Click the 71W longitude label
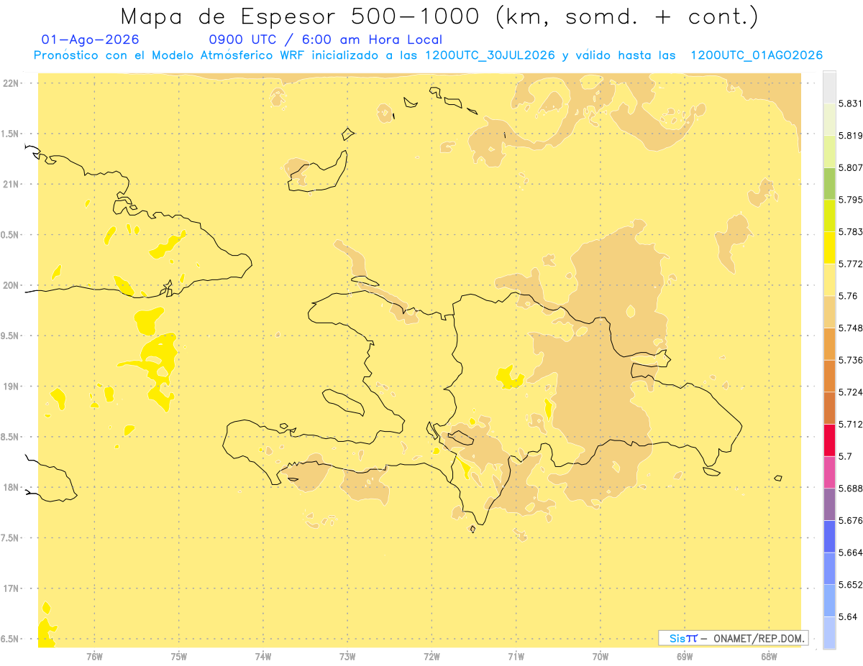The image size is (863, 666). [x=516, y=656]
